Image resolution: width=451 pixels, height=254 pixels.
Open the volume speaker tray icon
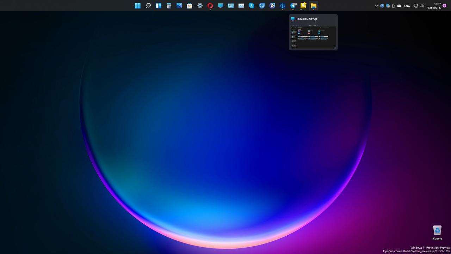coord(422,6)
